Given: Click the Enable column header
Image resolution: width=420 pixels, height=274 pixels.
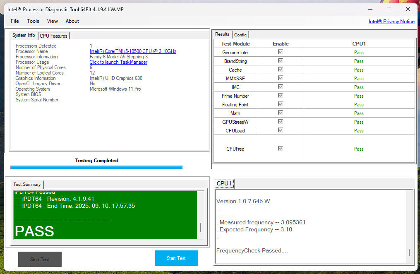Looking at the screenshot, I should [281, 43].
